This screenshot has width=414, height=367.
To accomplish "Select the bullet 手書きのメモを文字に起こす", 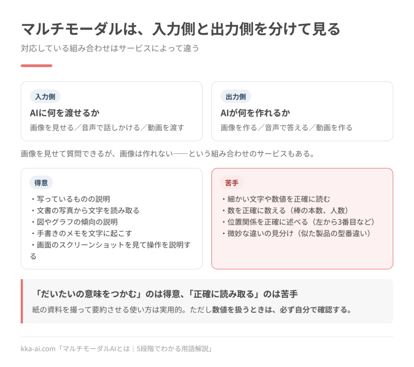I will pos(81,233).
